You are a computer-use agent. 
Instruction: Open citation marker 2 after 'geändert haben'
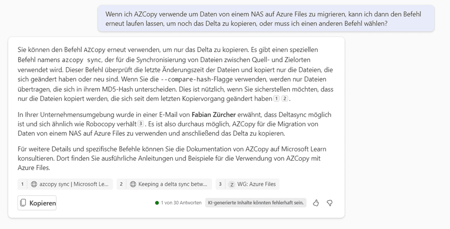[x=284, y=98]
